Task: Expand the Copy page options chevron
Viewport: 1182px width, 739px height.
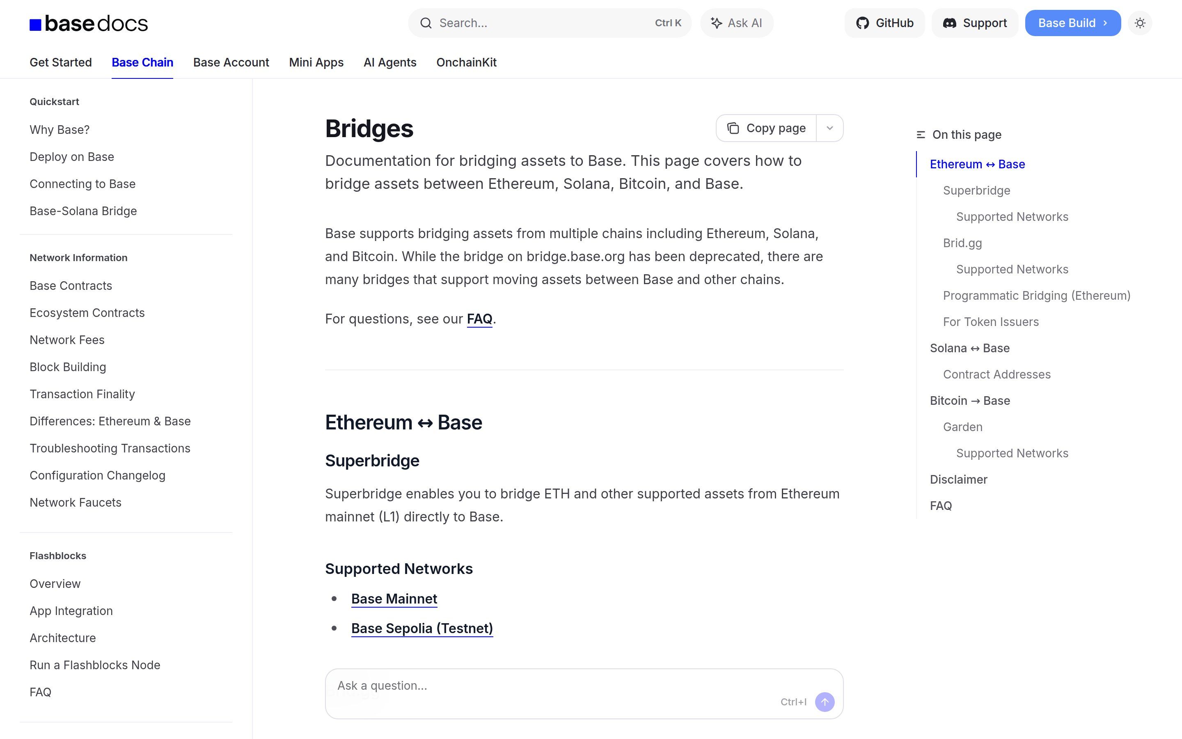Action: (829, 128)
